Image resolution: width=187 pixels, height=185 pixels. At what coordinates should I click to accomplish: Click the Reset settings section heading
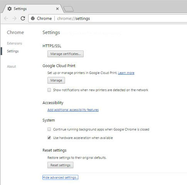pos(54,150)
